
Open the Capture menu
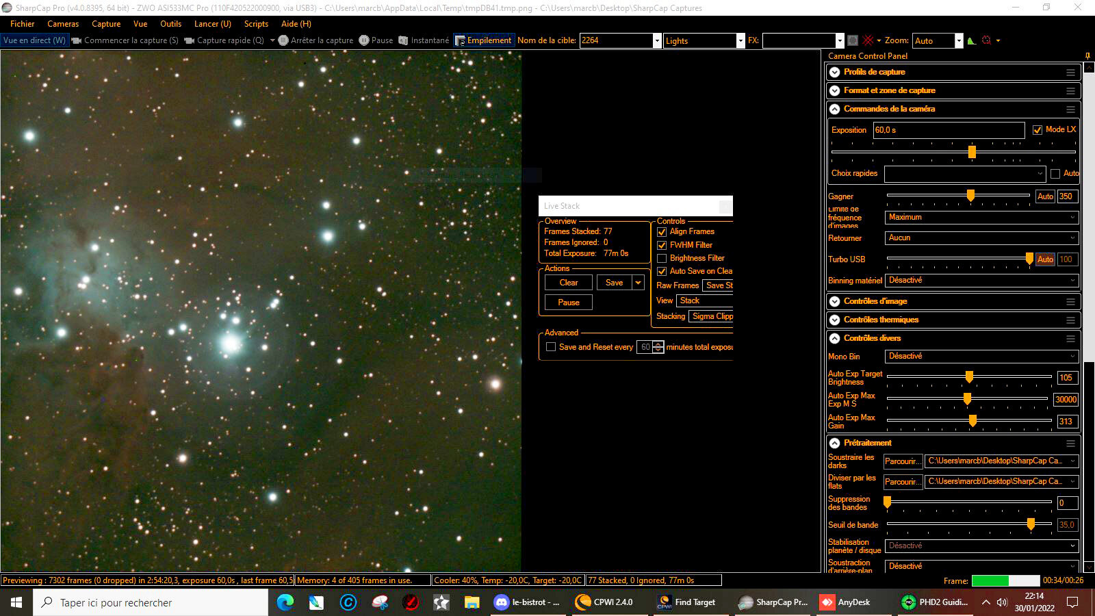pyautogui.click(x=106, y=24)
